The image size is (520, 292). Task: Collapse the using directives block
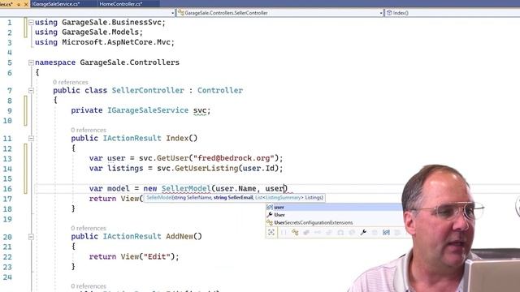[31, 22]
